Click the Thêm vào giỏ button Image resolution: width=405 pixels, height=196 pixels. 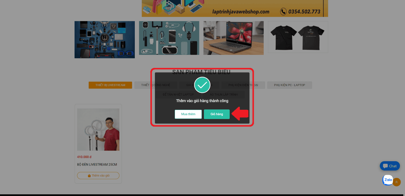tap(98, 176)
